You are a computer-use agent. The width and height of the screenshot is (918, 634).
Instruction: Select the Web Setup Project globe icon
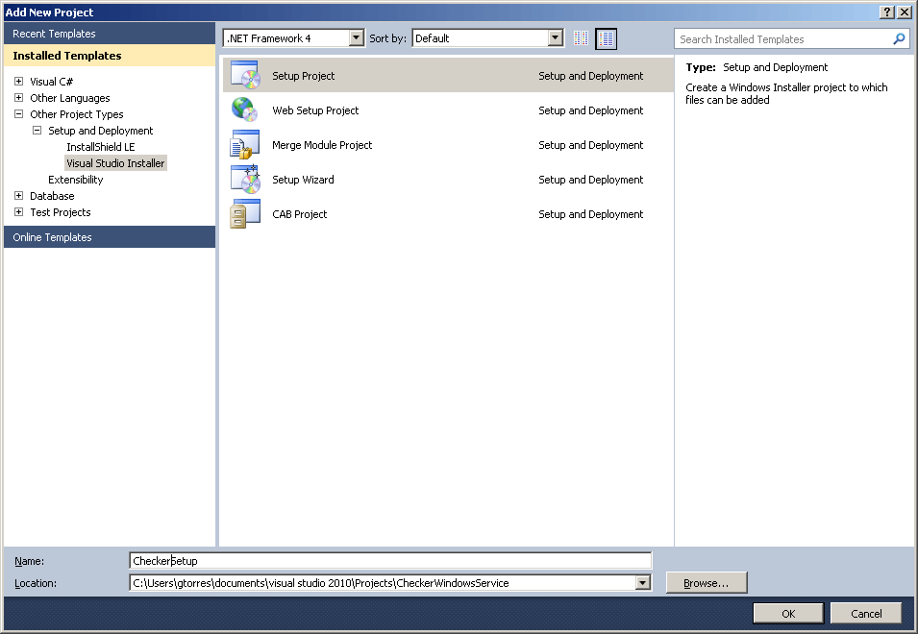(245, 110)
